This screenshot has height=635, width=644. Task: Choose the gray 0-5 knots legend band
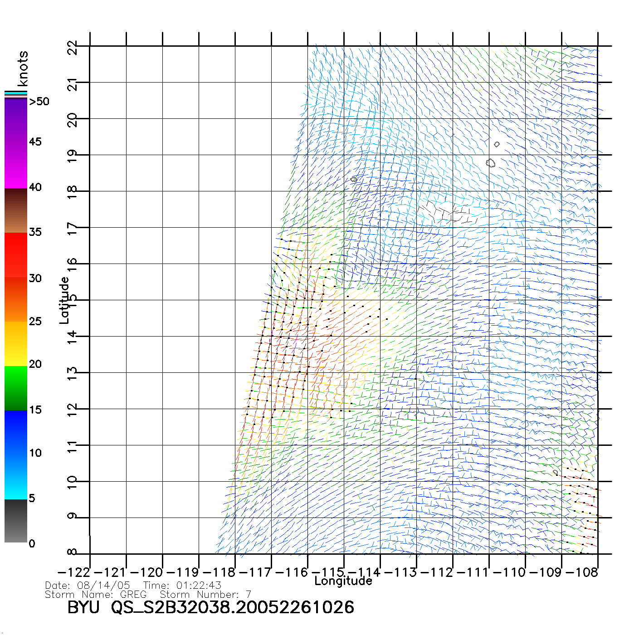[16, 521]
